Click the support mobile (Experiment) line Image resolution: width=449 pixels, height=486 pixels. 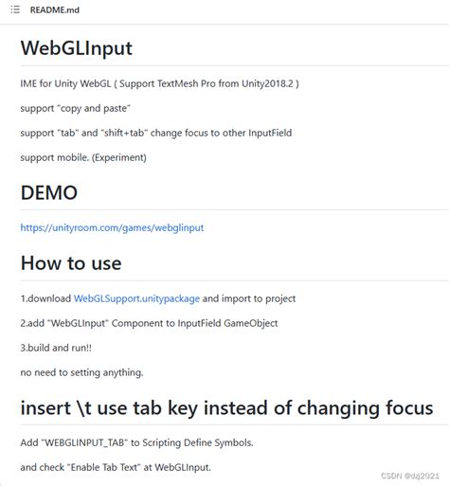coord(83,157)
